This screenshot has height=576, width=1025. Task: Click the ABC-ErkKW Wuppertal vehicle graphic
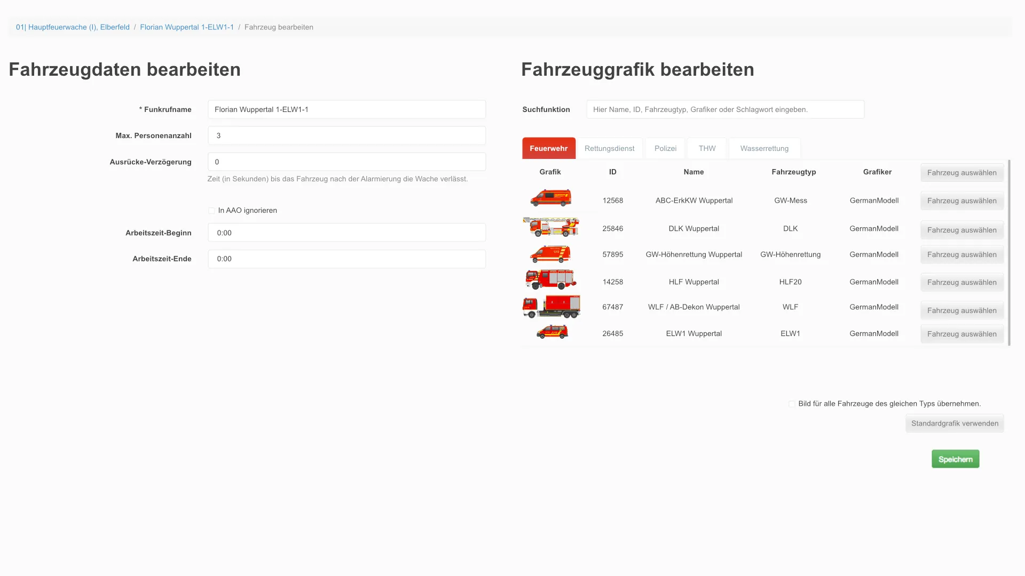pyautogui.click(x=550, y=198)
